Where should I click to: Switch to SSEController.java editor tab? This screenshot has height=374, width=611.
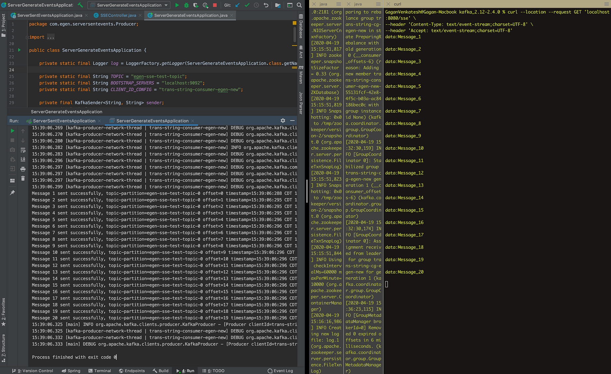click(x=118, y=15)
